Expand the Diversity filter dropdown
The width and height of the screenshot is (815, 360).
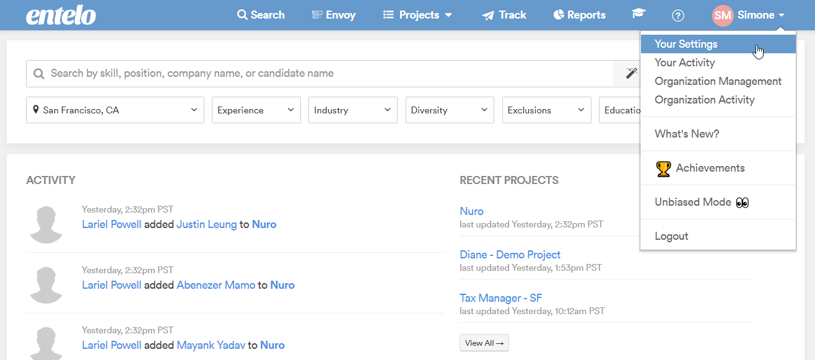tap(450, 110)
